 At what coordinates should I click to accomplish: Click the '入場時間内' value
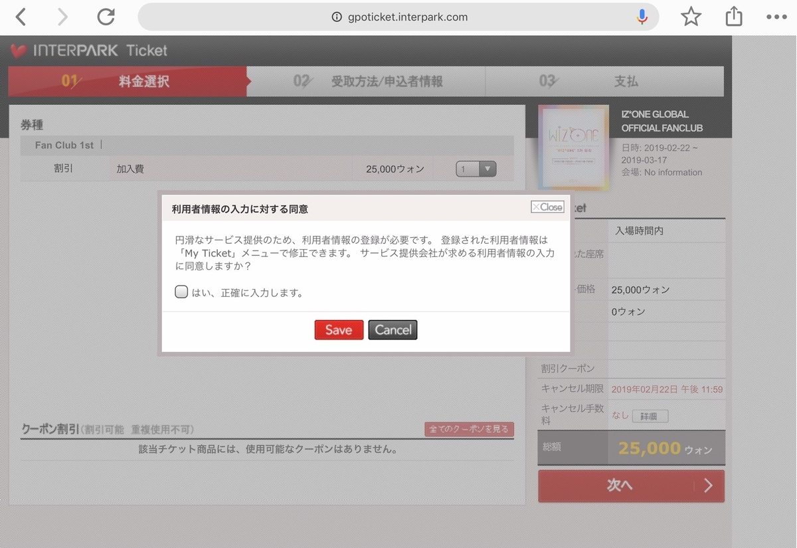point(639,231)
